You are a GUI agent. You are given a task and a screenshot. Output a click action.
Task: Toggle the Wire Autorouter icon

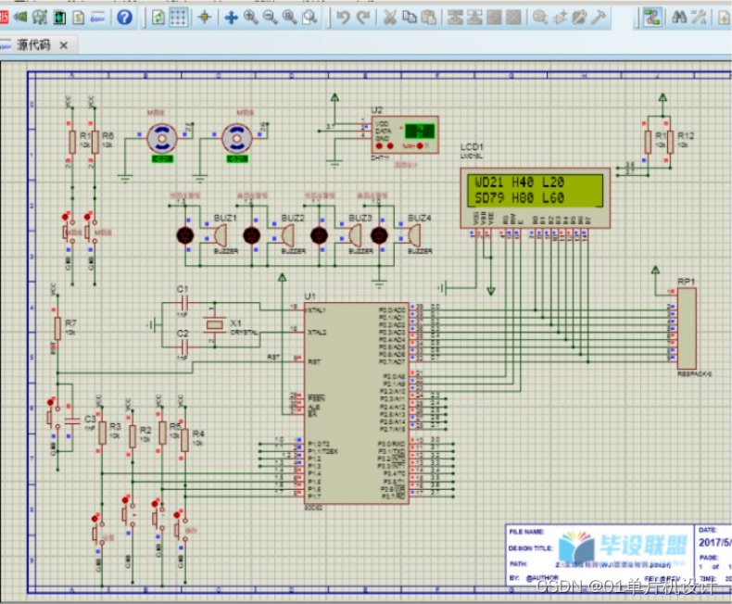point(651,18)
